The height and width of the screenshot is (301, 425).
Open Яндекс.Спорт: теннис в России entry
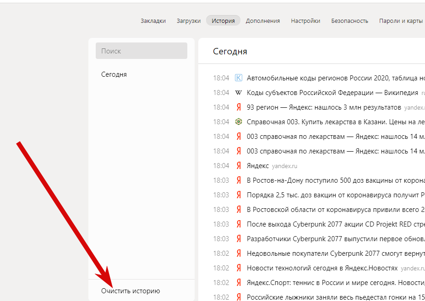(336, 283)
